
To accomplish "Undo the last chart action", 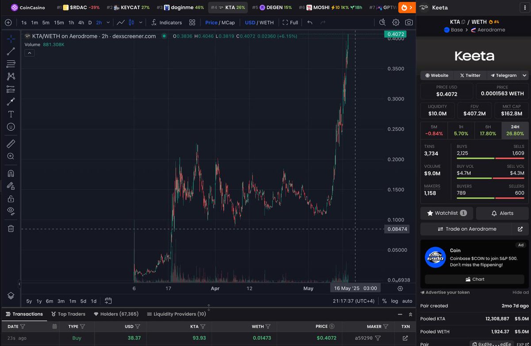I will [x=310, y=23].
